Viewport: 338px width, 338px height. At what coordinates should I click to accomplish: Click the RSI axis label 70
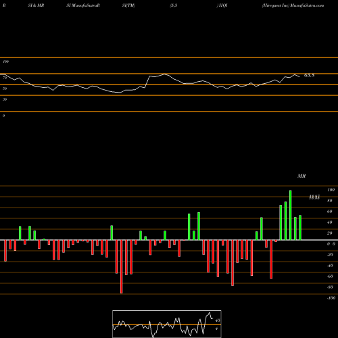pyautogui.click(x=5, y=78)
